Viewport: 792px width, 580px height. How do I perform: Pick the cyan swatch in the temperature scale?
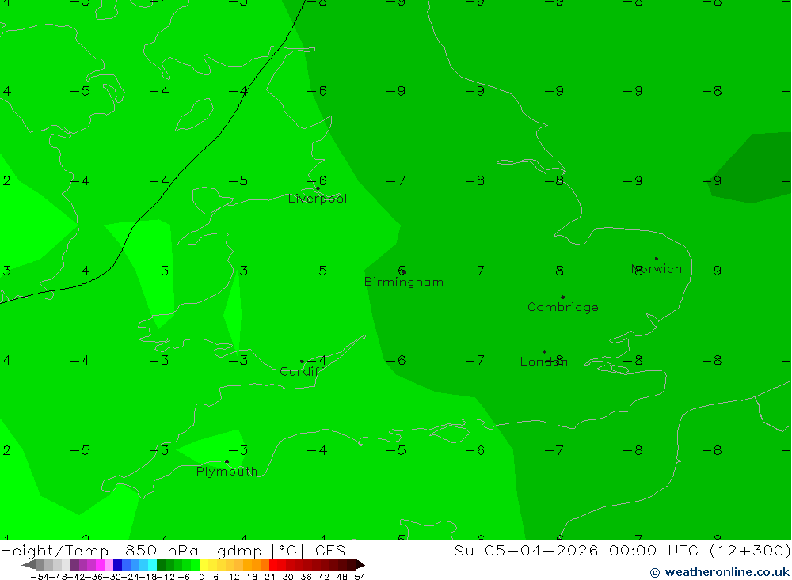152,565
